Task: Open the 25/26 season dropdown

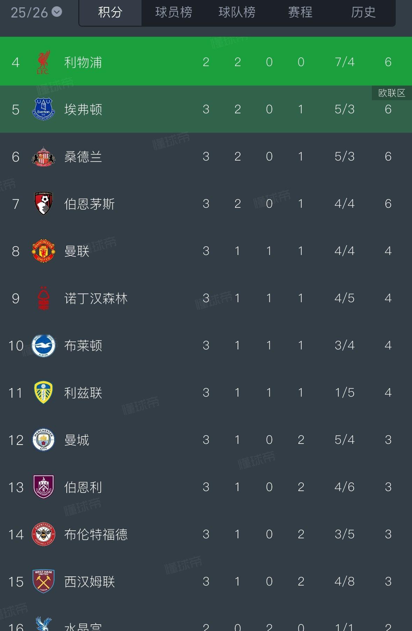Action: (36, 12)
